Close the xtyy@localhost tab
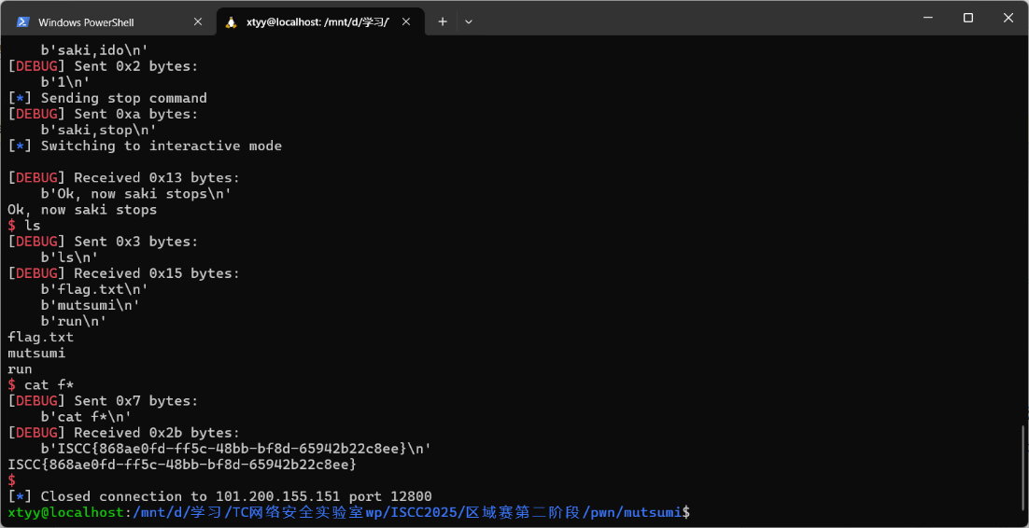Screen dimensions: 1029x528 tap(406, 21)
